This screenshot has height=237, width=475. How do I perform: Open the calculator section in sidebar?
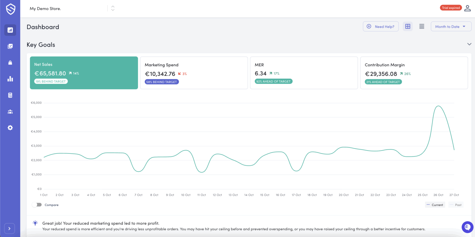click(10, 95)
